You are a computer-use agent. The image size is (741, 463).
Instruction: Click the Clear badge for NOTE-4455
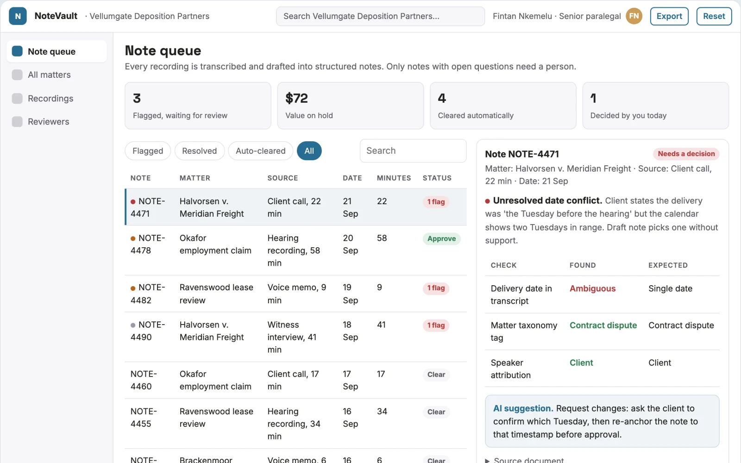(x=436, y=412)
